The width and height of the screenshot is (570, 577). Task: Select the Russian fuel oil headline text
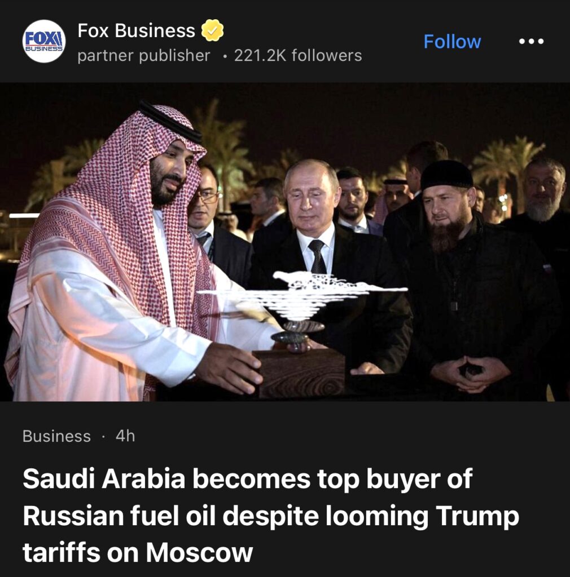coord(119,516)
